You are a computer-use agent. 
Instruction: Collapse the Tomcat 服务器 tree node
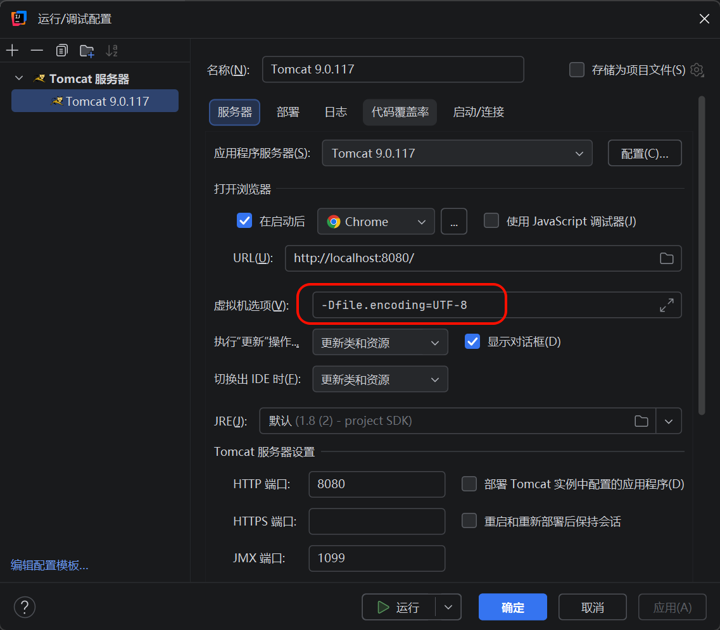click(x=19, y=78)
